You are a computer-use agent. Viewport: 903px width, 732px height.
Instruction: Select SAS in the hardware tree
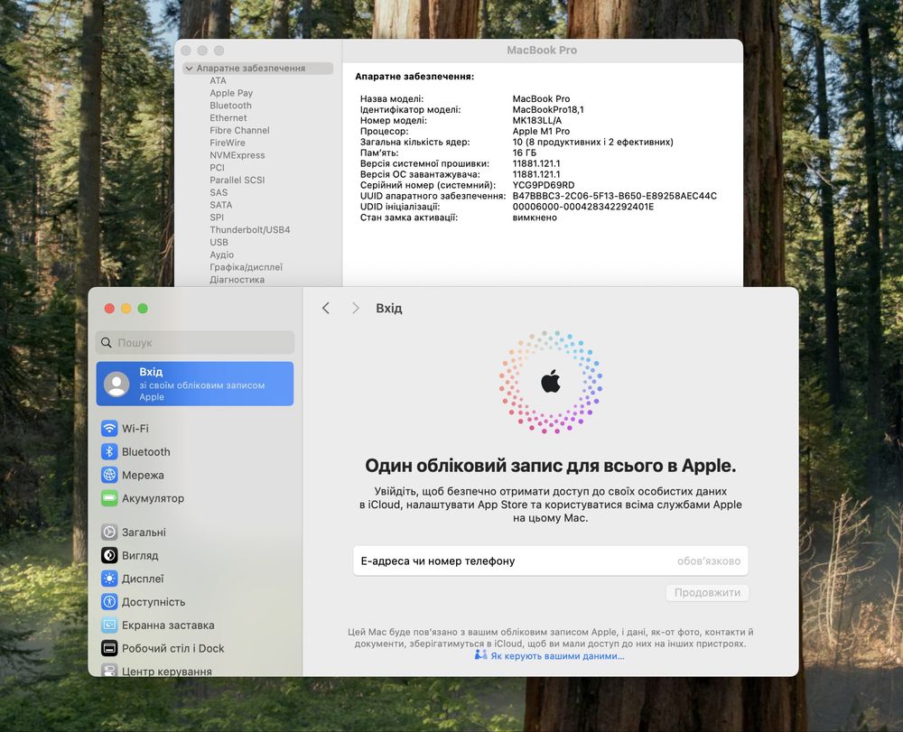(219, 193)
